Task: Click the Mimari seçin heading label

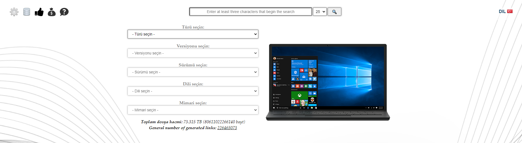Action: (193, 103)
